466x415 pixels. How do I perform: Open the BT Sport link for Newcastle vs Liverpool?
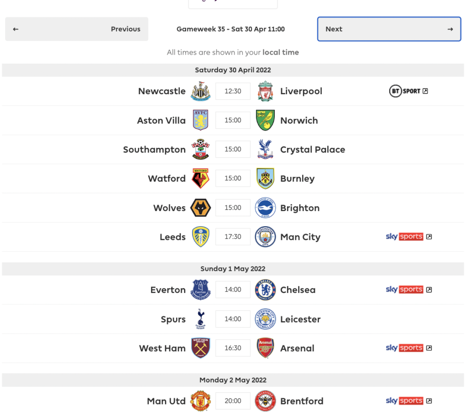408,91
